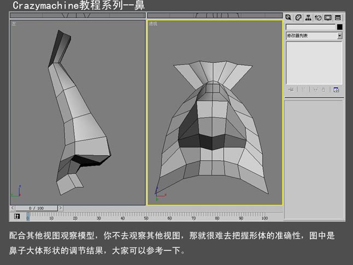
Task: Click the Pin Stack icon
Action: (x=291, y=90)
